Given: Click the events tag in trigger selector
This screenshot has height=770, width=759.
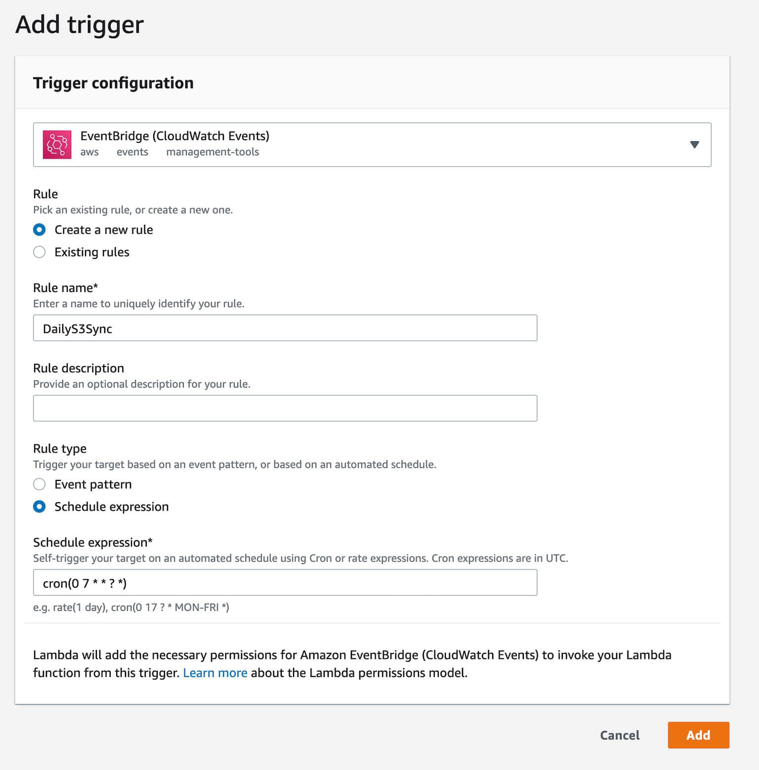Looking at the screenshot, I should point(132,152).
